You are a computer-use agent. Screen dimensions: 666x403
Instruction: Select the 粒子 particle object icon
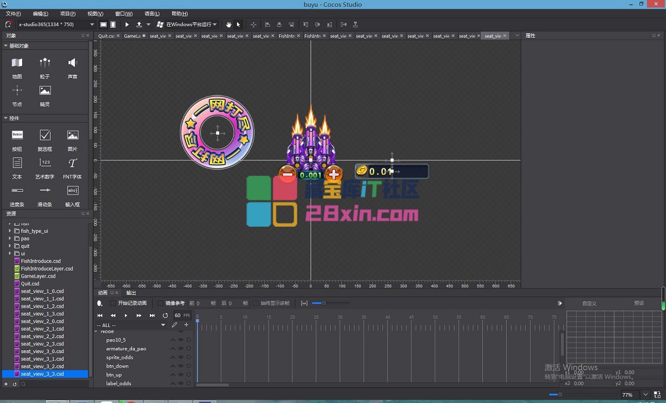click(45, 63)
